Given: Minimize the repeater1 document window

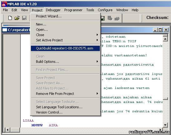Looking at the screenshot, I should [155, 30].
